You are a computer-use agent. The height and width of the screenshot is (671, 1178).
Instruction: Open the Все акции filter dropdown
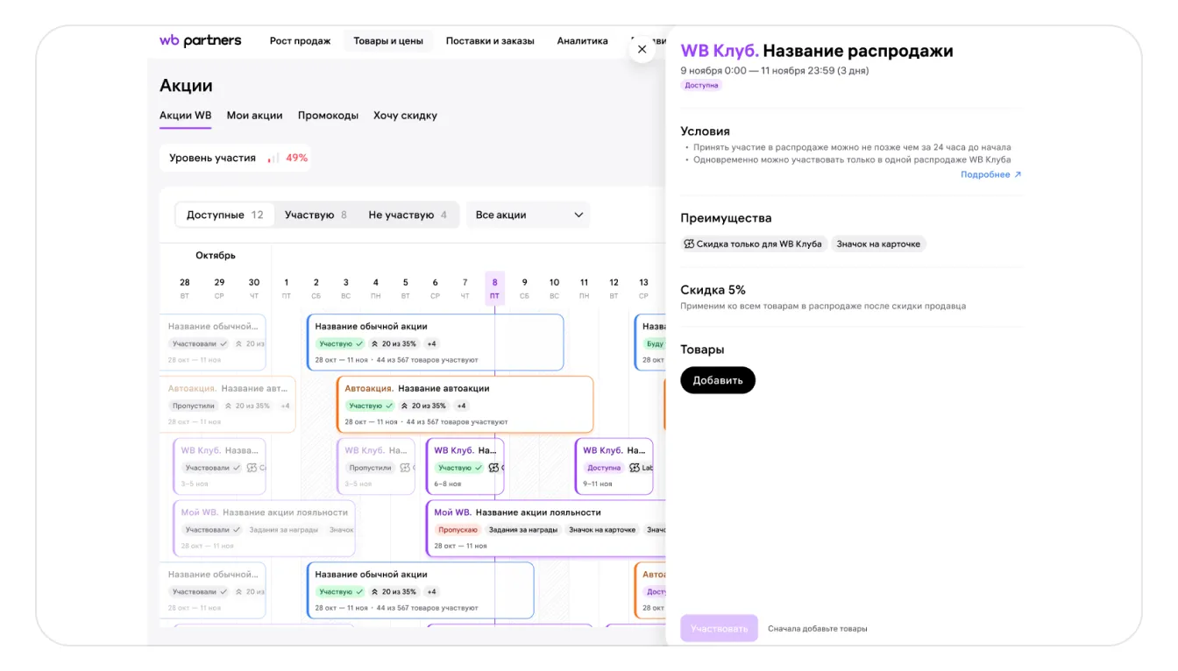[529, 215]
